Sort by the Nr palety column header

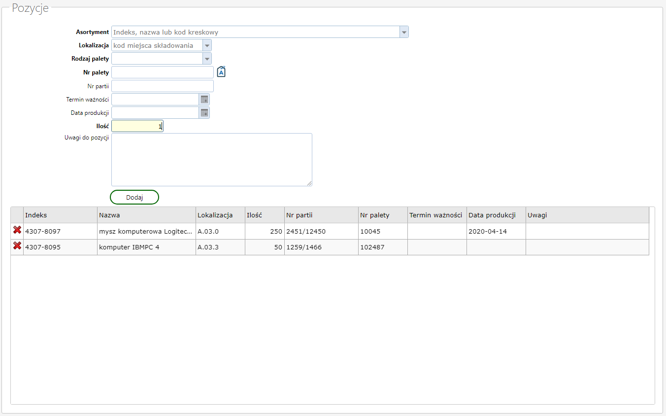[x=383, y=215]
